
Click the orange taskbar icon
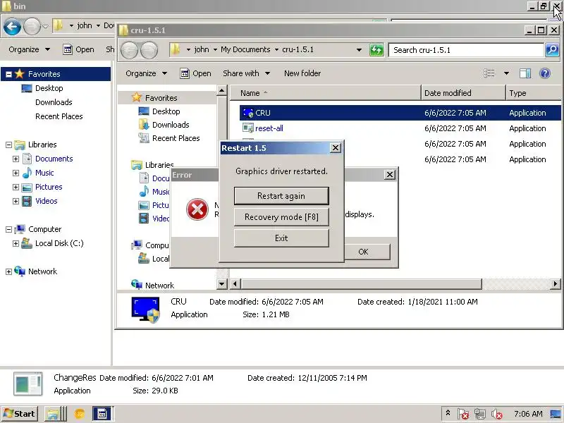tap(80, 414)
